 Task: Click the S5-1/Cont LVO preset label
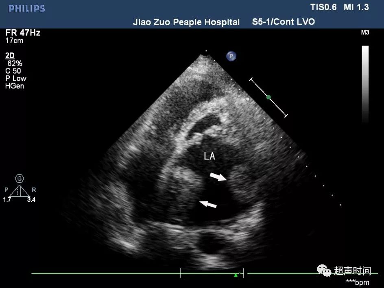point(284,22)
